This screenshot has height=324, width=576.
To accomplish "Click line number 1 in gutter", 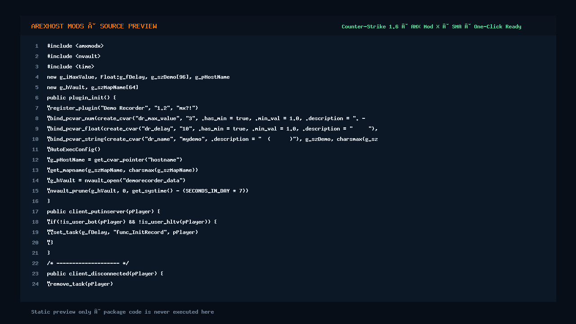I will coord(37,46).
